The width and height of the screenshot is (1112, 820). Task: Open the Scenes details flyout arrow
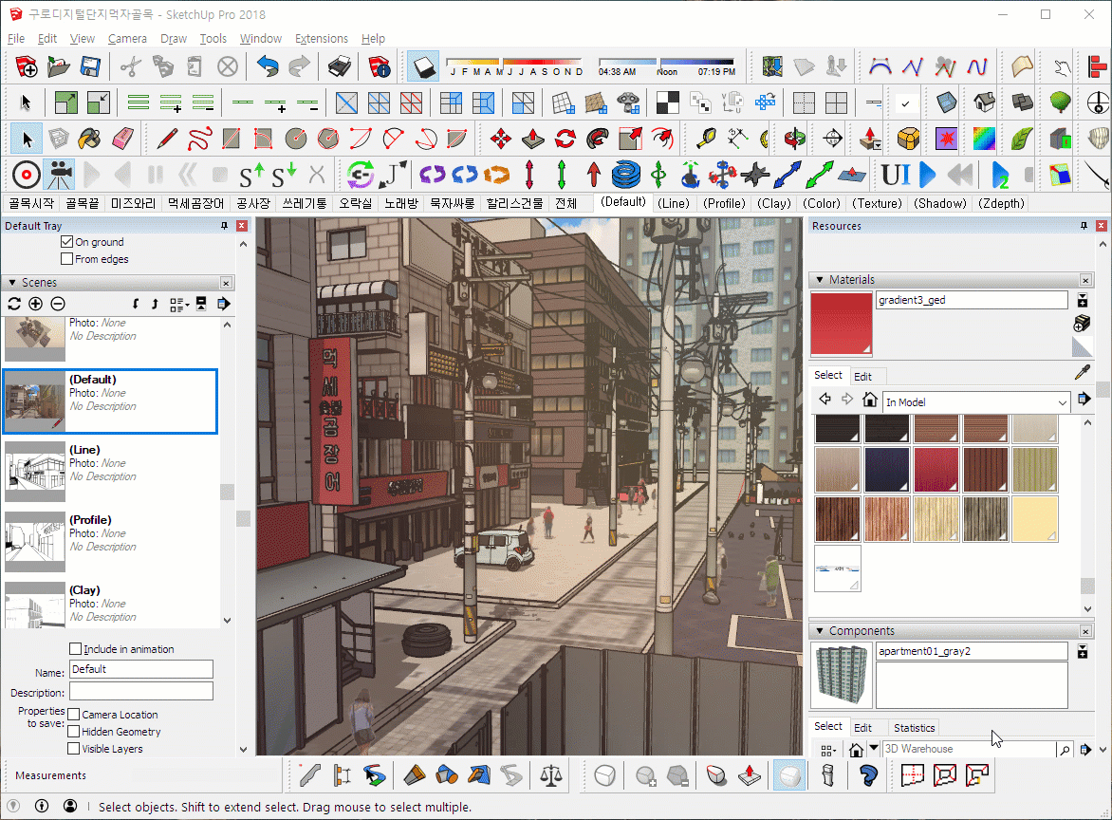pos(223,305)
